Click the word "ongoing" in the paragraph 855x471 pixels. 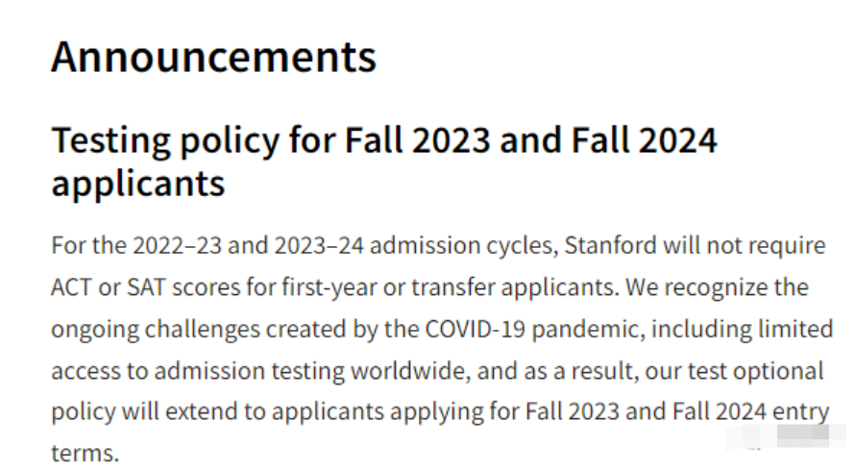click(95, 331)
